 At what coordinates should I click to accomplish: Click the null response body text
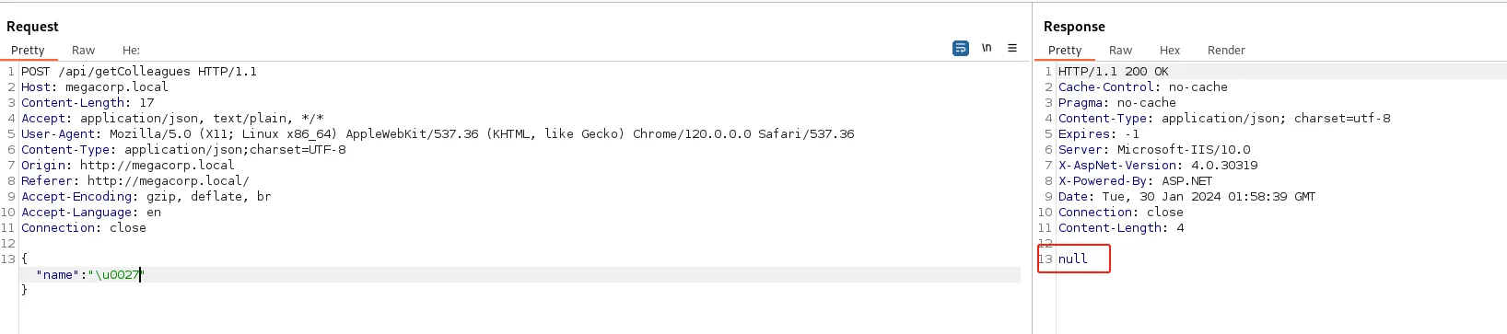[1073, 259]
